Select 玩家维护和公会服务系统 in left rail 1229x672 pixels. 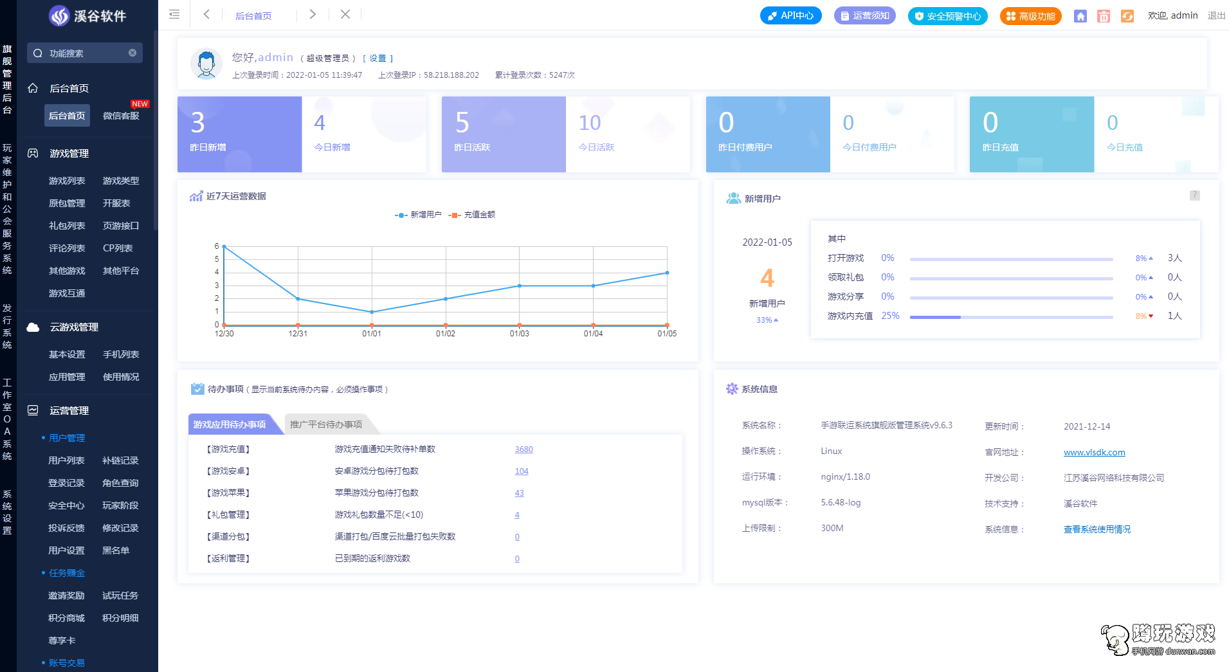(7, 209)
